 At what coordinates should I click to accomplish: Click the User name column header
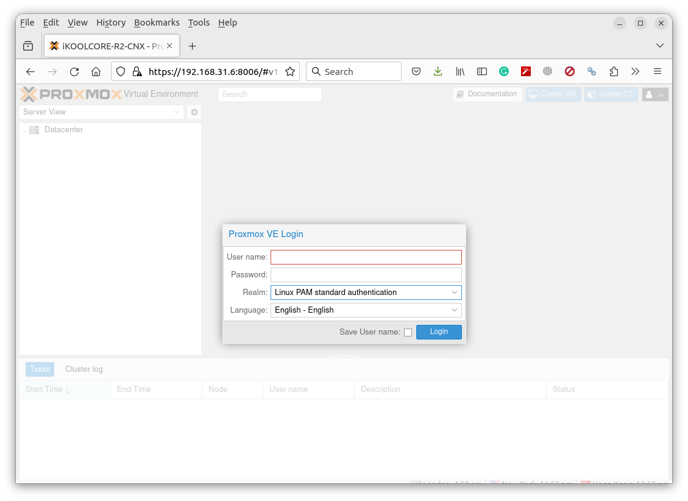coord(308,389)
